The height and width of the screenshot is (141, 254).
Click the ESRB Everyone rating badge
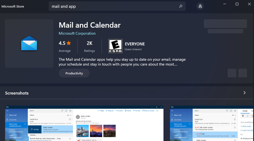(115, 46)
